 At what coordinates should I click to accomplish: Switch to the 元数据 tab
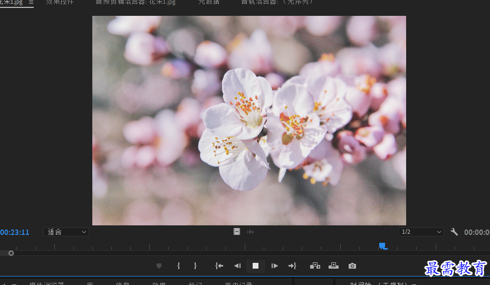209,2
